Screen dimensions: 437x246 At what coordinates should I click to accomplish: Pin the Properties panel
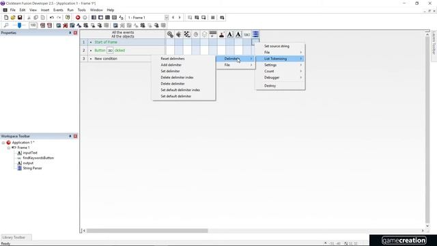(70, 33)
